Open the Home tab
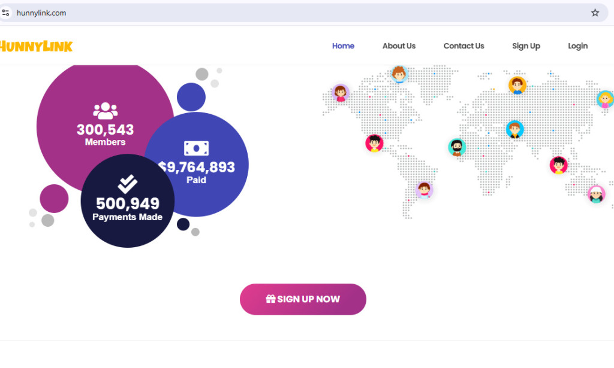 pos(343,46)
